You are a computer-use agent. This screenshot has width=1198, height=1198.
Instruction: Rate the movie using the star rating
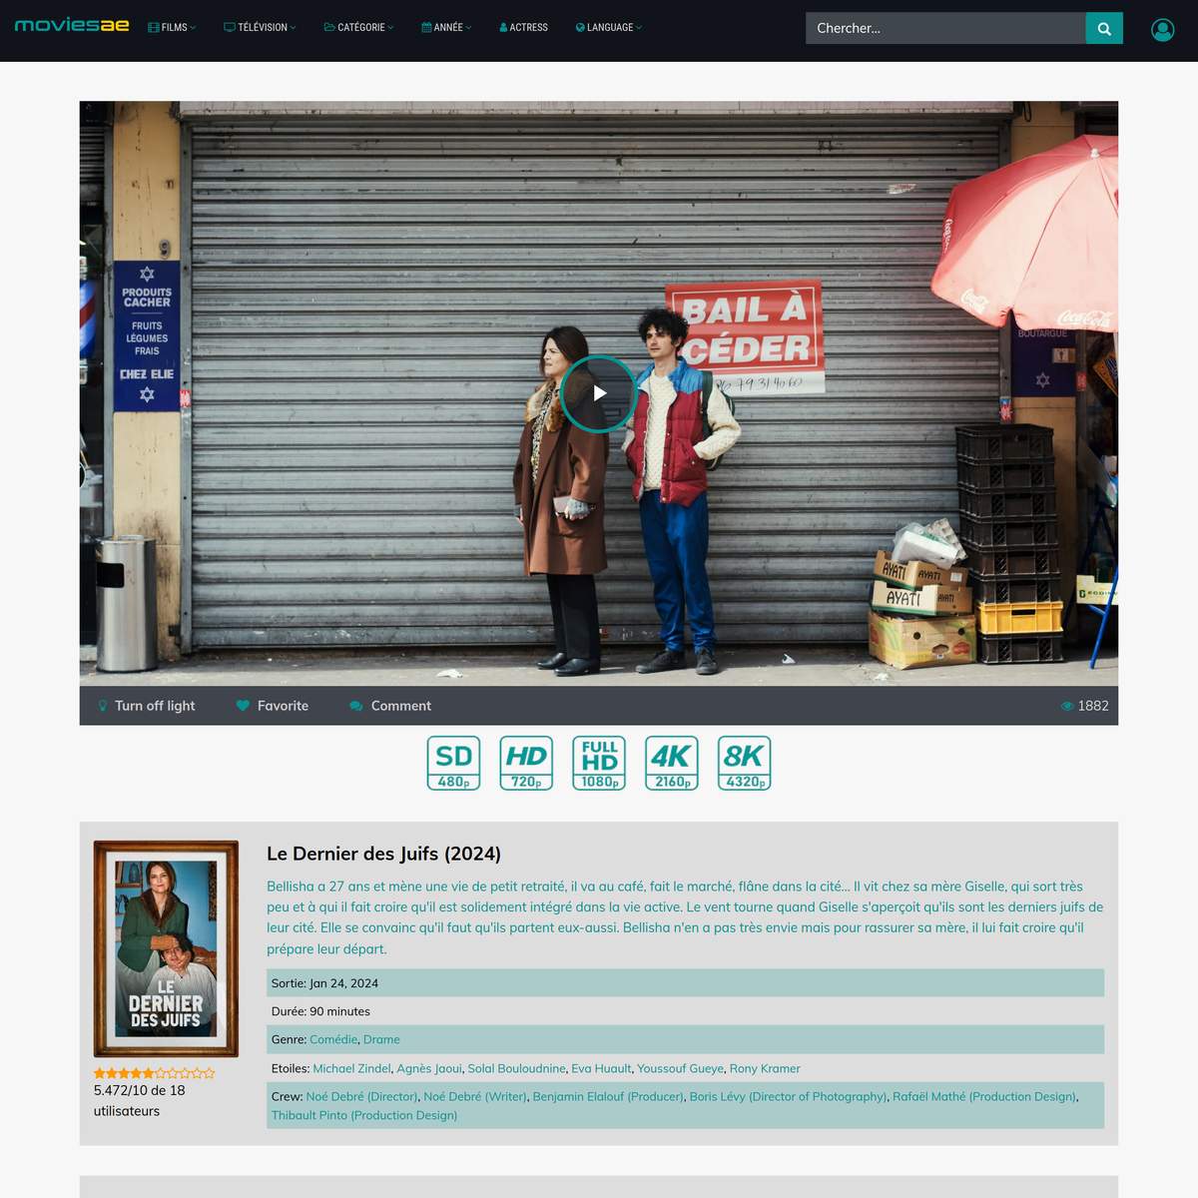tap(155, 1073)
